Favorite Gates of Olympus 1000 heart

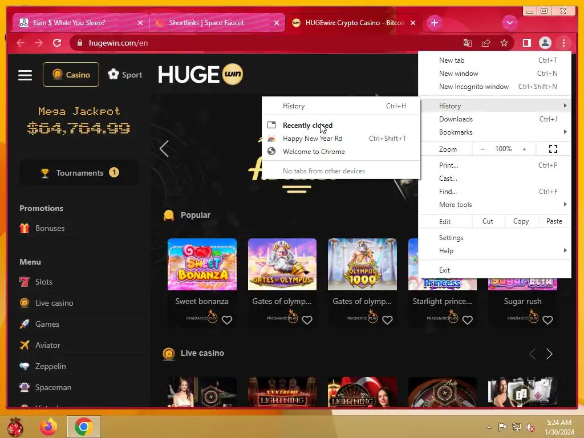coord(387,320)
